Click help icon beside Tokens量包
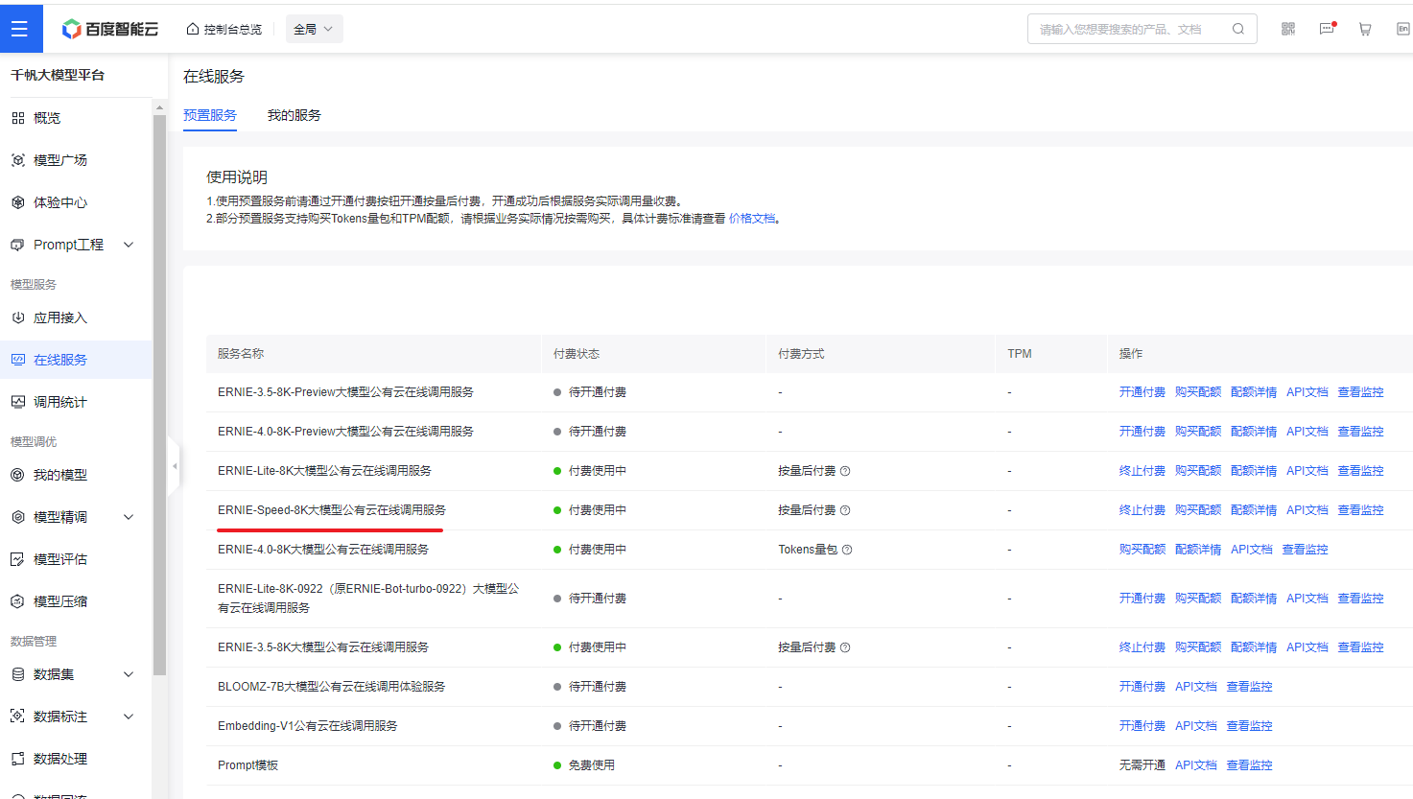 coord(847,550)
